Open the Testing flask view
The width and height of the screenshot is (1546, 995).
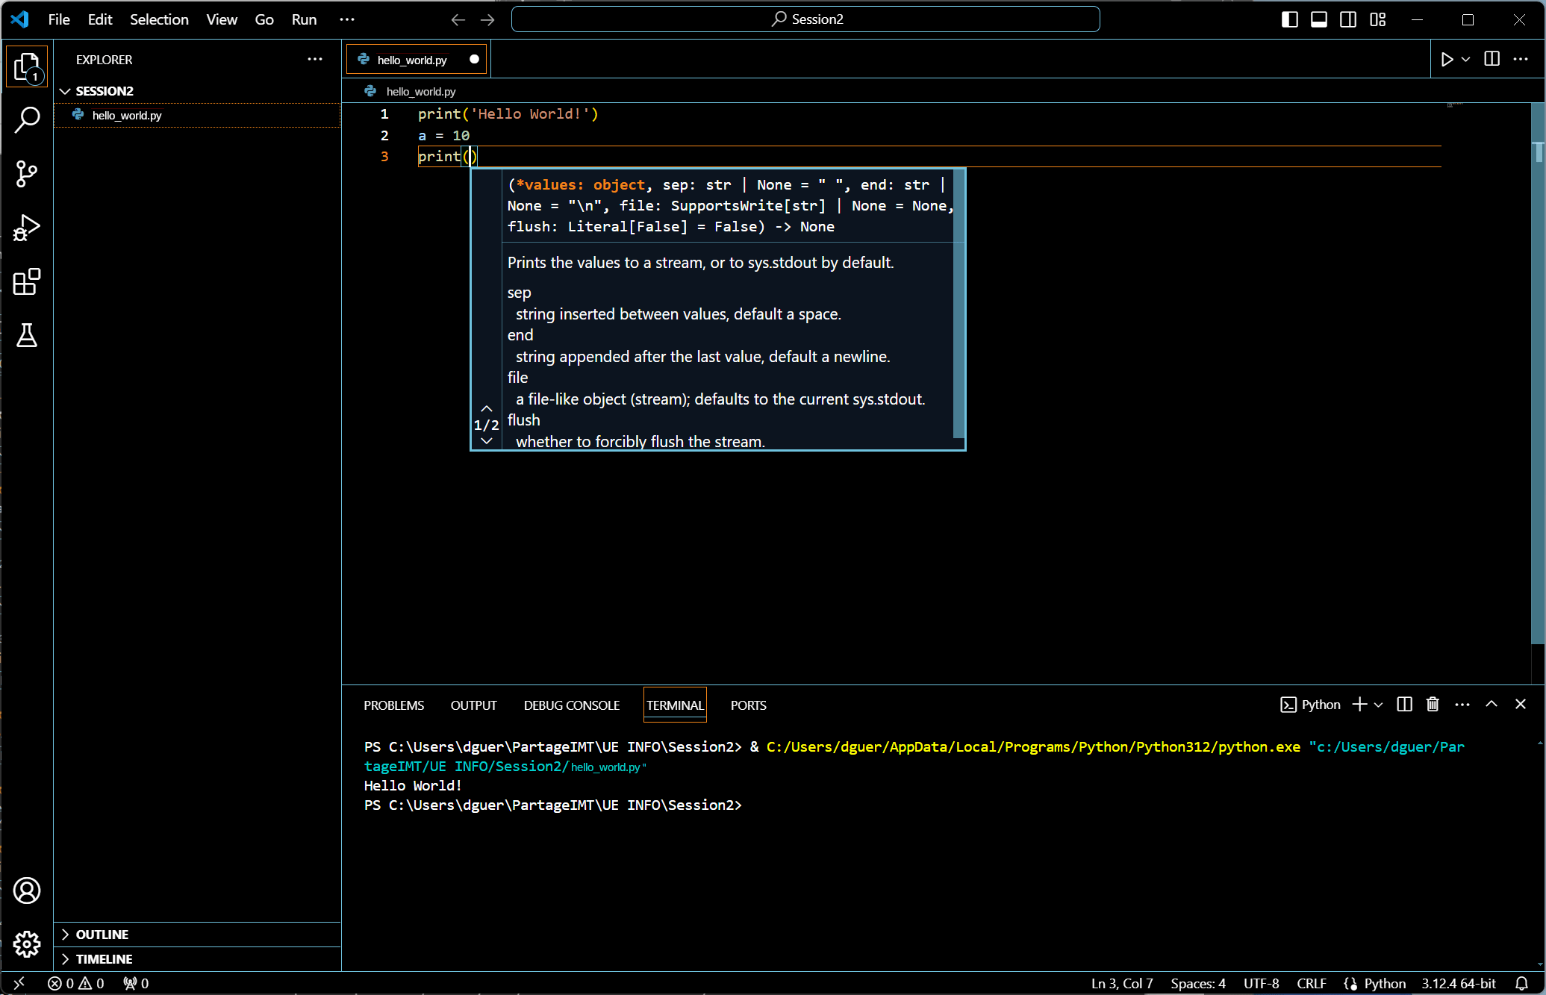(x=27, y=336)
